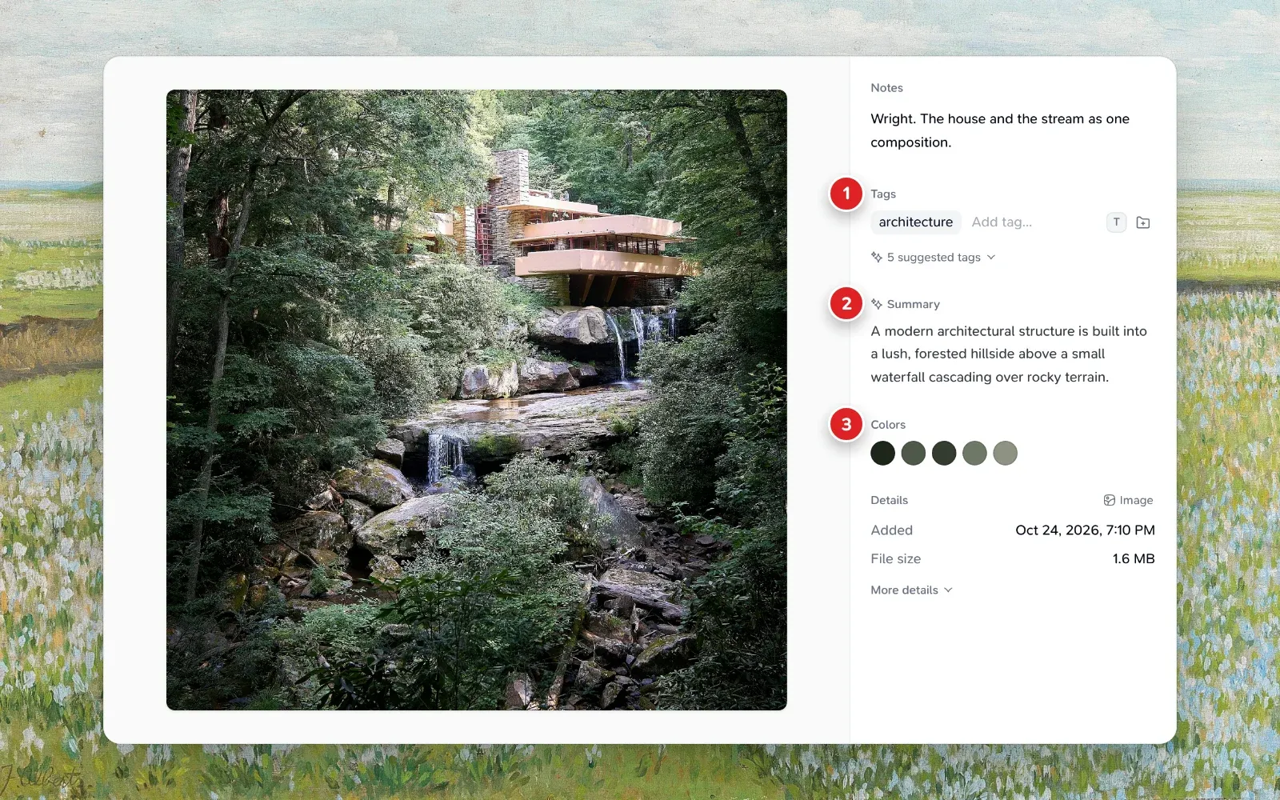Pick the darkest, first color swatch
This screenshot has width=1280, height=800.
click(x=883, y=454)
